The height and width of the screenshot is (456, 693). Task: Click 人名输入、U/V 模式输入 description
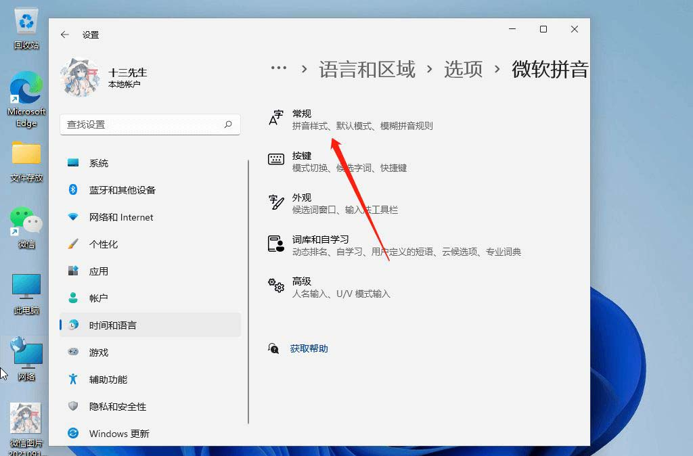pyautogui.click(x=341, y=294)
